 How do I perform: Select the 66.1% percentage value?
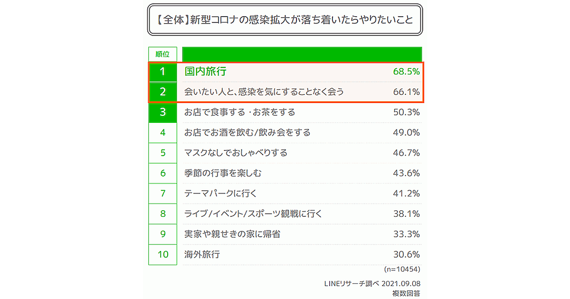click(x=406, y=92)
